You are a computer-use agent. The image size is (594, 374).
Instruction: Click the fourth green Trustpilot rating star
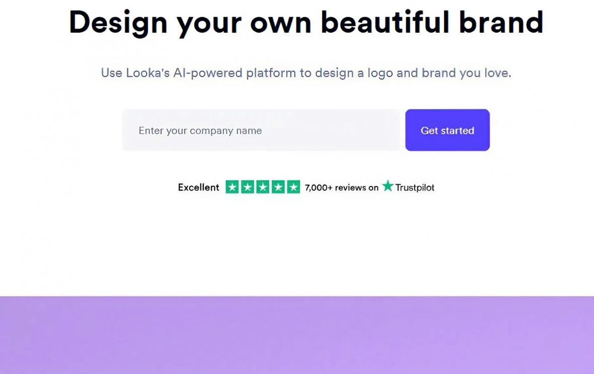[x=278, y=187]
